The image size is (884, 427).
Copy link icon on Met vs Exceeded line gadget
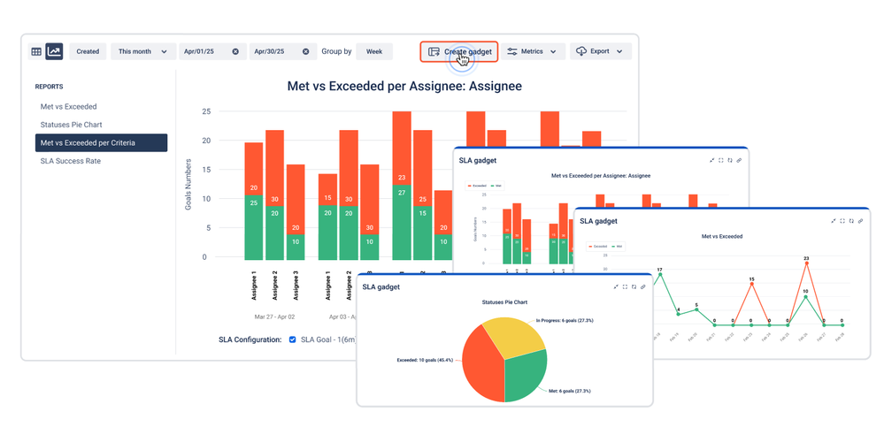tap(861, 221)
